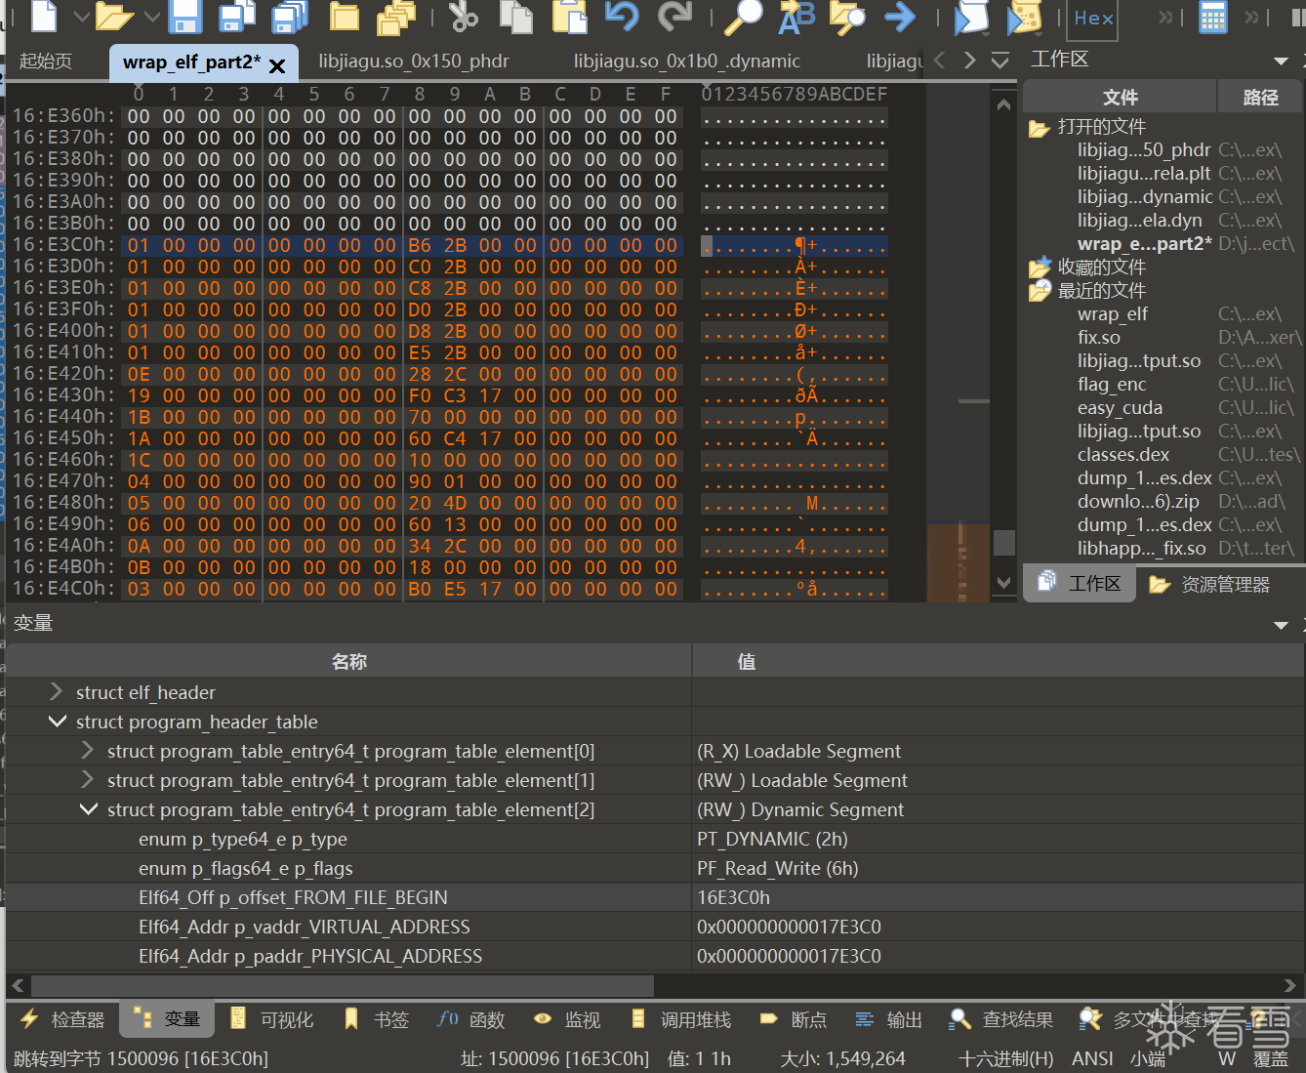Click the Save As icon
Image resolution: width=1306 pixels, height=1073 pixels.
pos(237,17)
